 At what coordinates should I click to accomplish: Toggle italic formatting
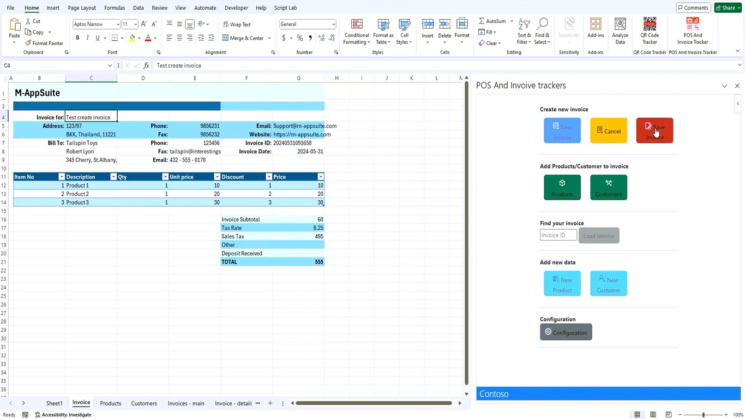click(87, 38)
